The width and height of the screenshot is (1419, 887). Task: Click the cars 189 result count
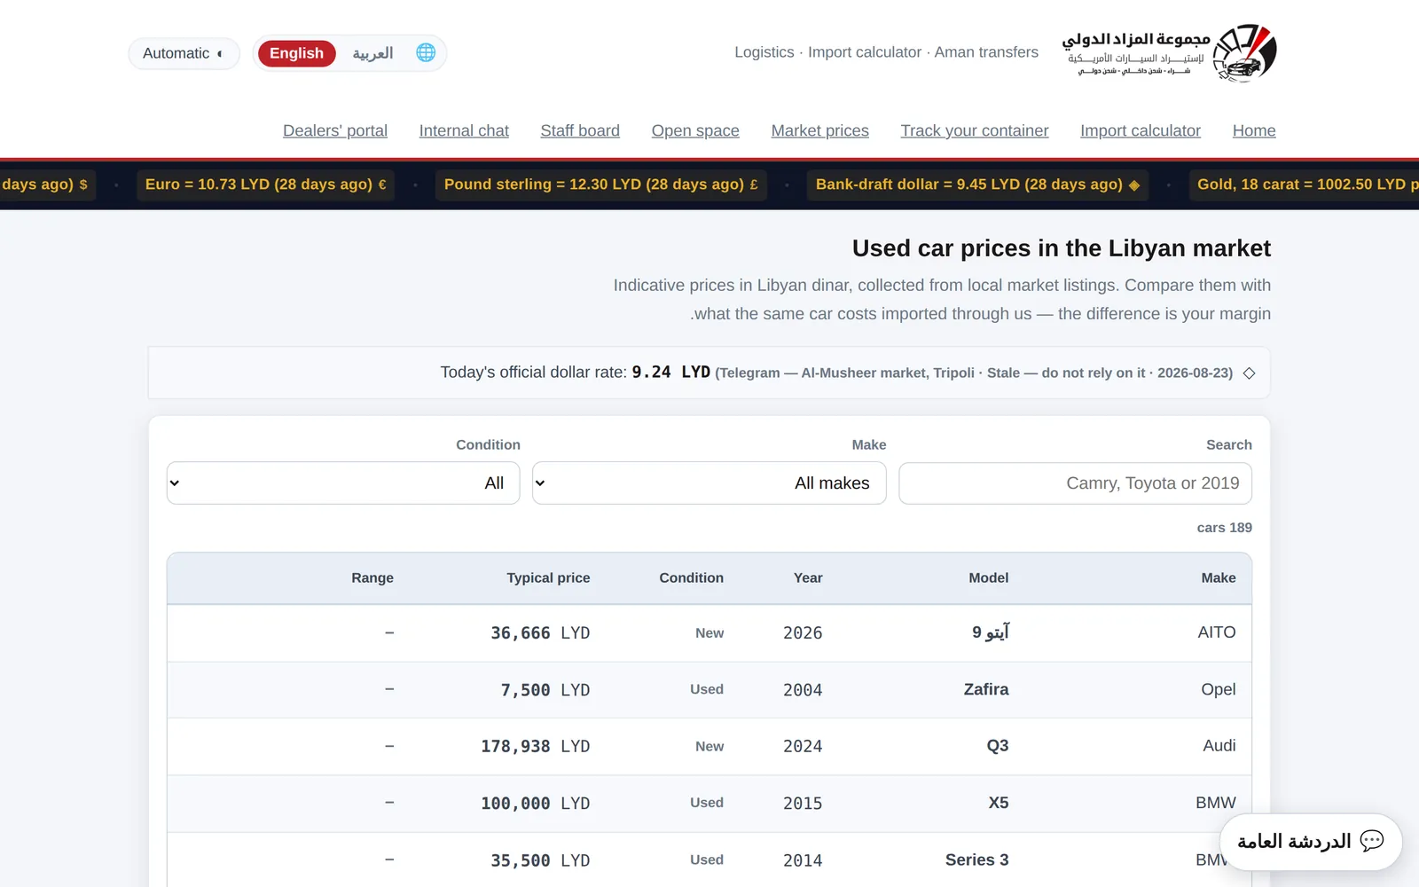[x=1224, y=528]
